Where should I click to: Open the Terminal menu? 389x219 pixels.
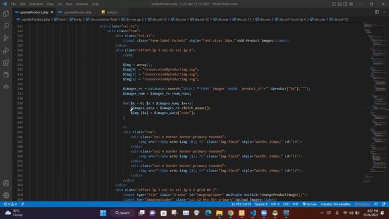(82, 4)
